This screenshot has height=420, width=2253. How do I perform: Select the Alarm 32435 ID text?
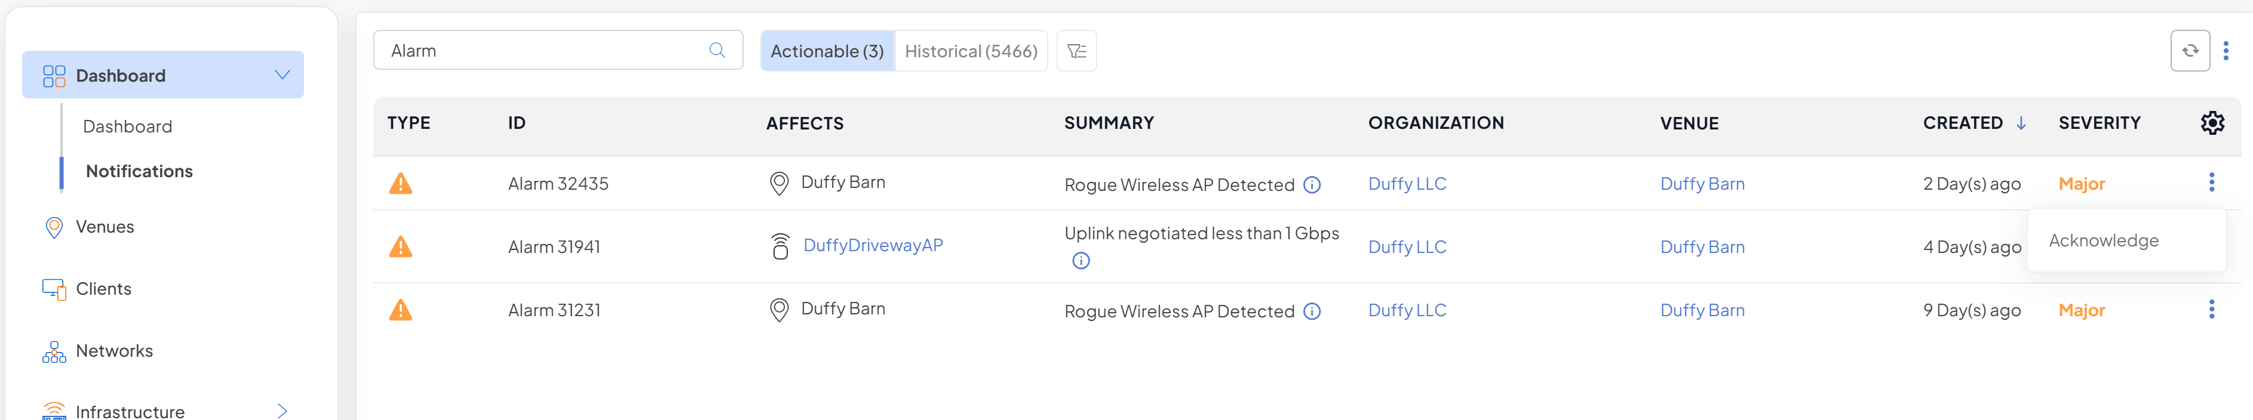click(558, 183)
